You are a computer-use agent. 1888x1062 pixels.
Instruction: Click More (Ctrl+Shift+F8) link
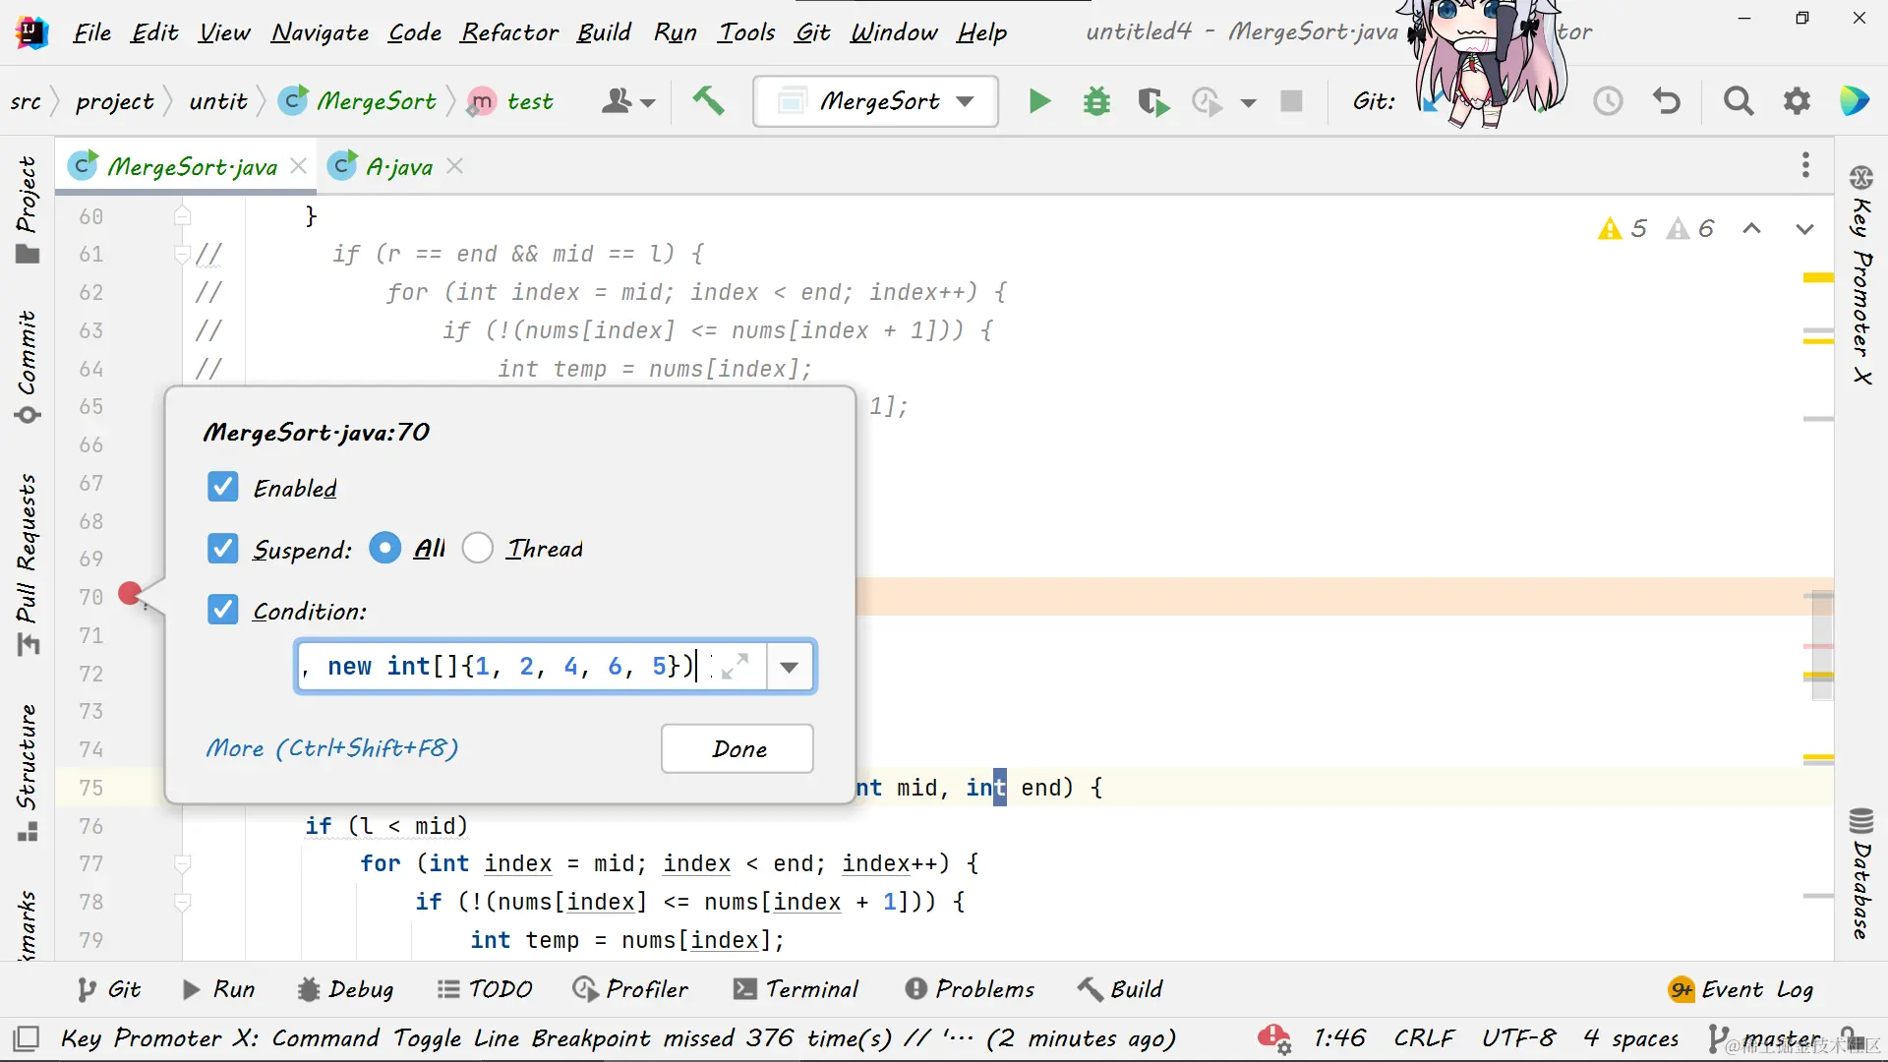click(332, 748)
